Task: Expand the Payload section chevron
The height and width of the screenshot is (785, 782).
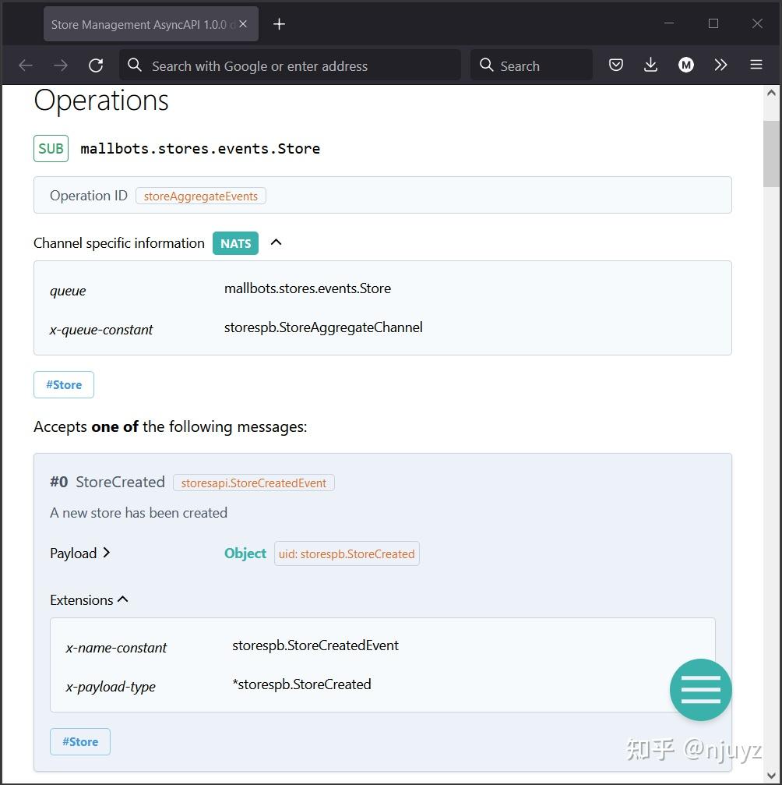Action: tap(107, 553)
